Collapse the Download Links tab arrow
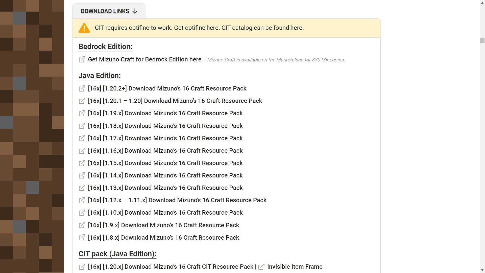This screenshot has height=273, width=485. 135,11
